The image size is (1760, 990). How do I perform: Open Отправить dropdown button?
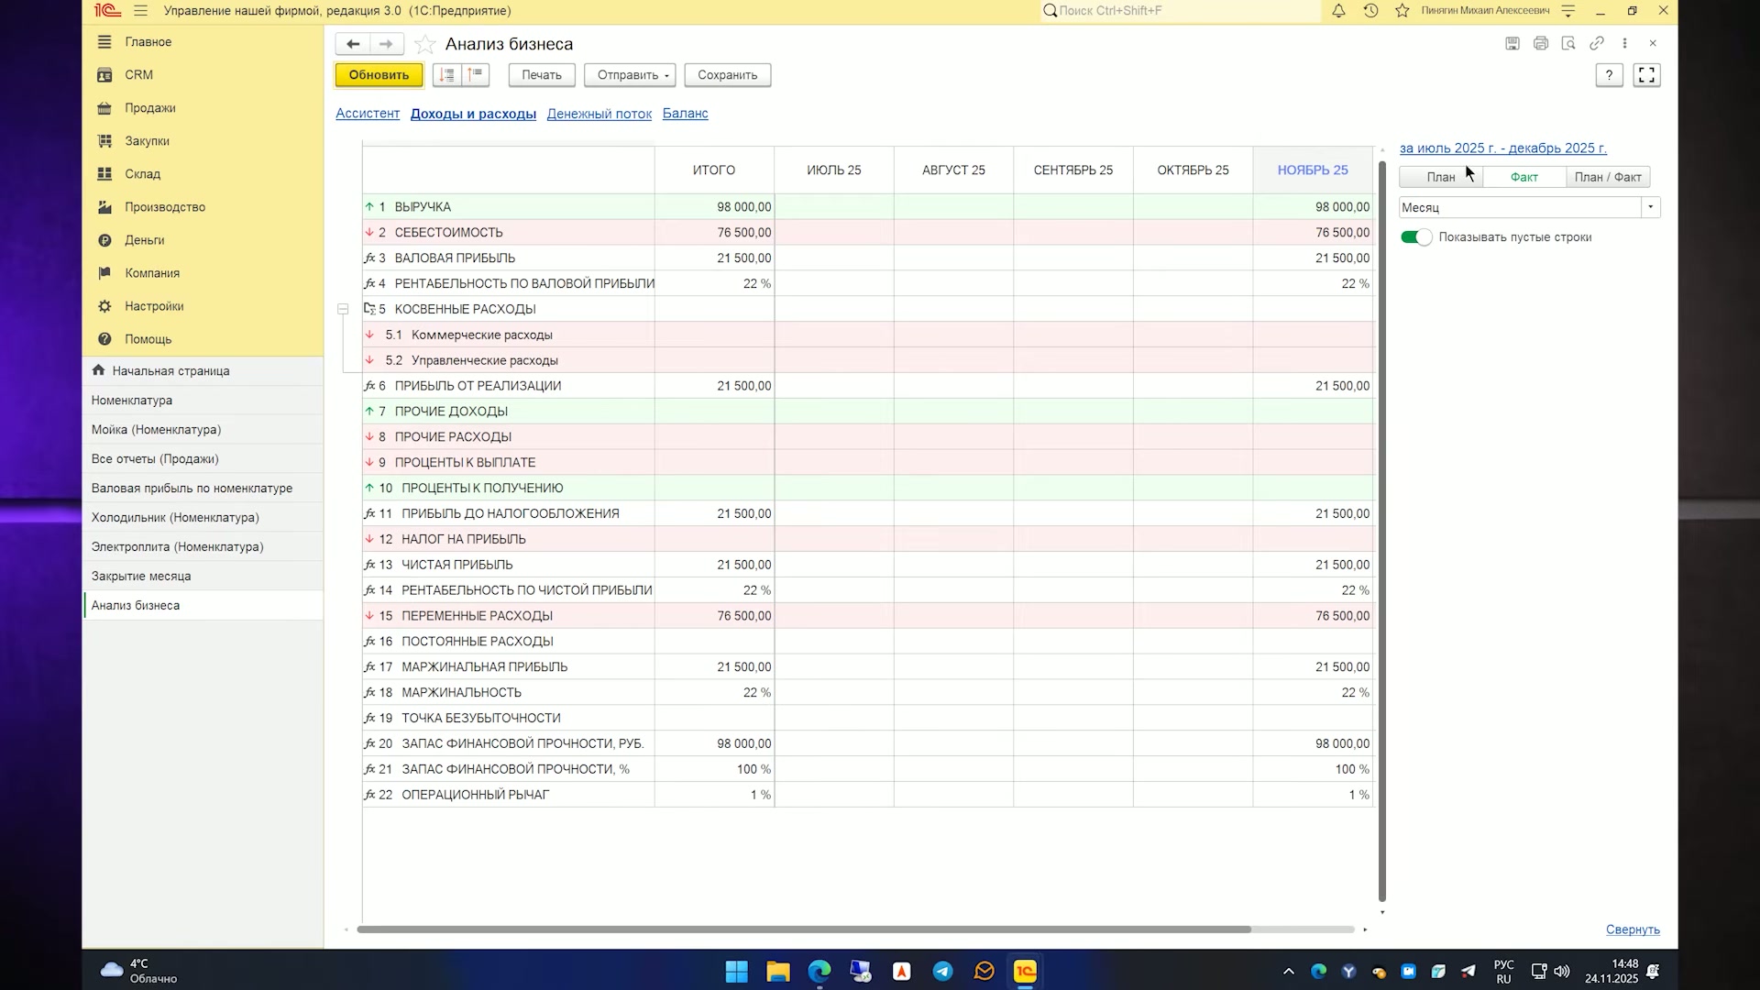click(630, 75)
